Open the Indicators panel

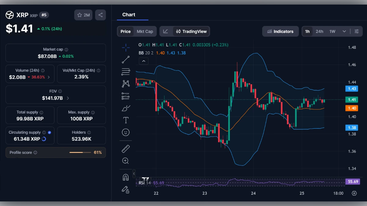tap(280, 31)
